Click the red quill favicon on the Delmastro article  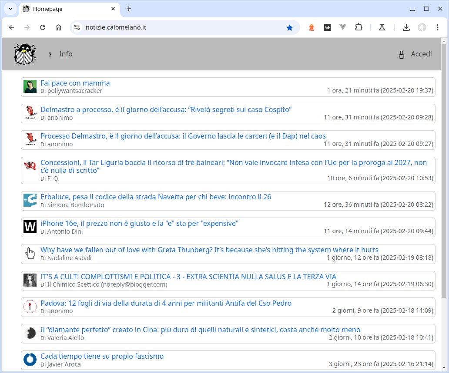pyautogui.click(x=30, y=113)
